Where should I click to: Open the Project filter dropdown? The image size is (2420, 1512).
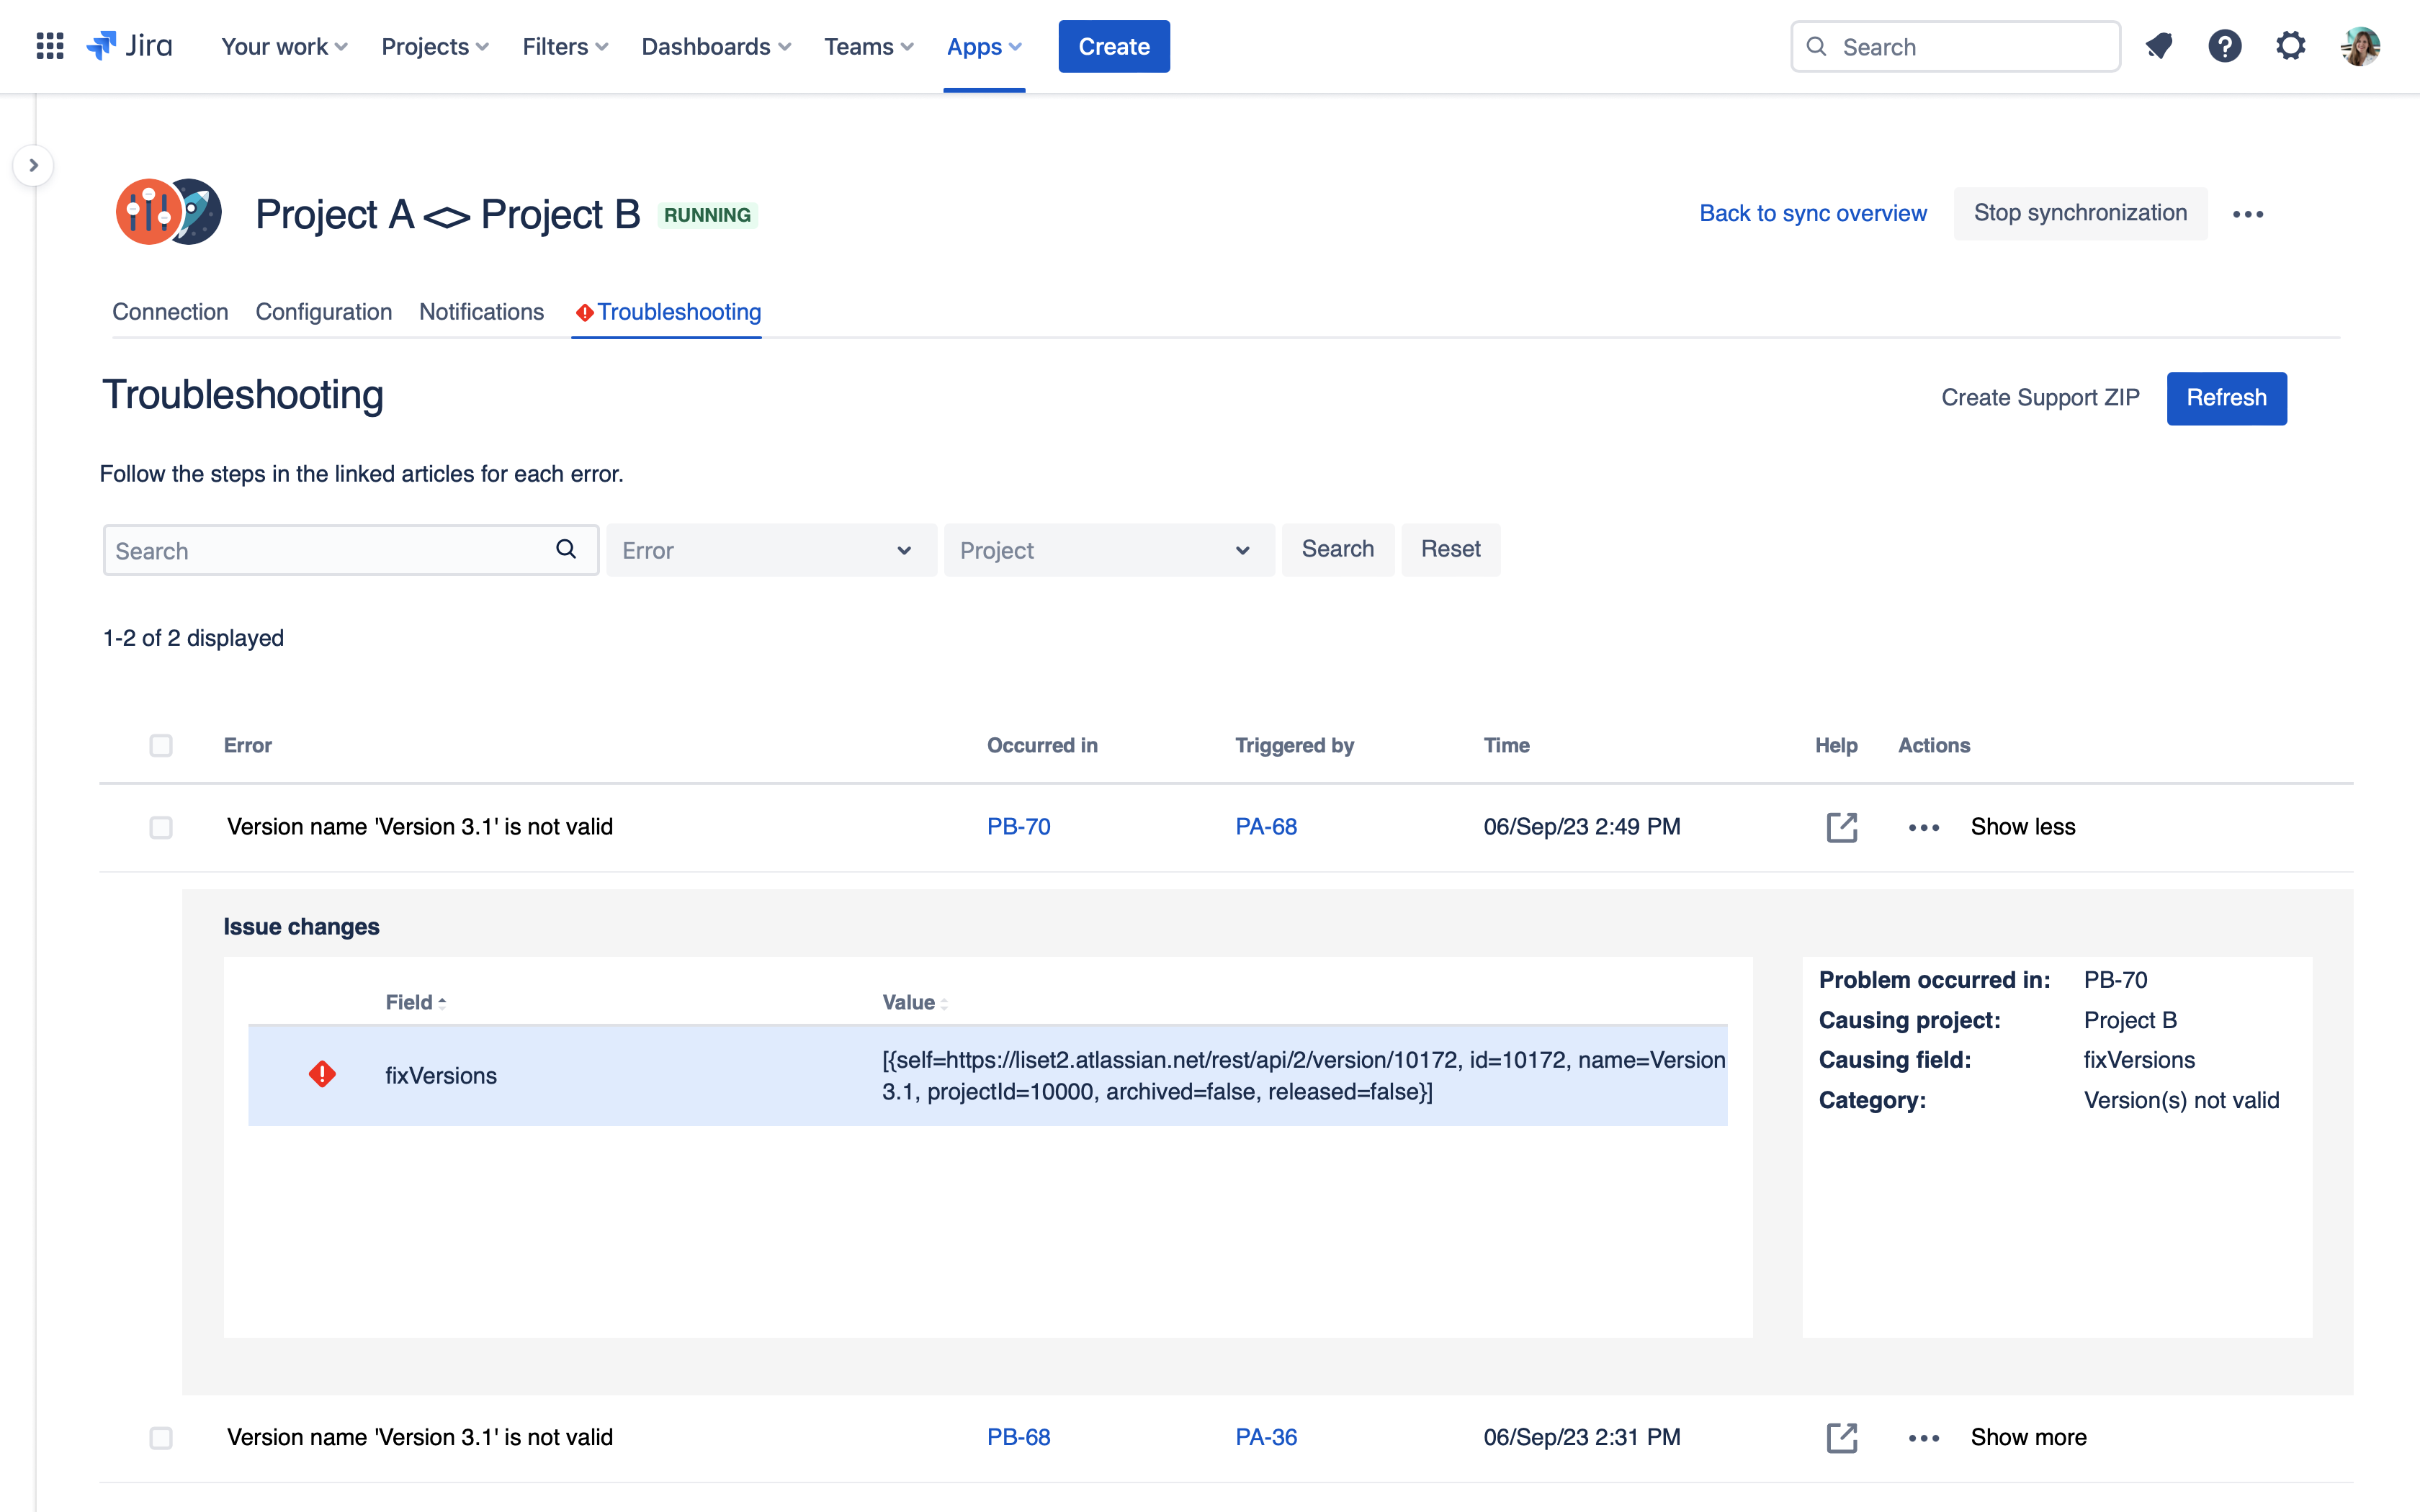tap(1108, 550)
